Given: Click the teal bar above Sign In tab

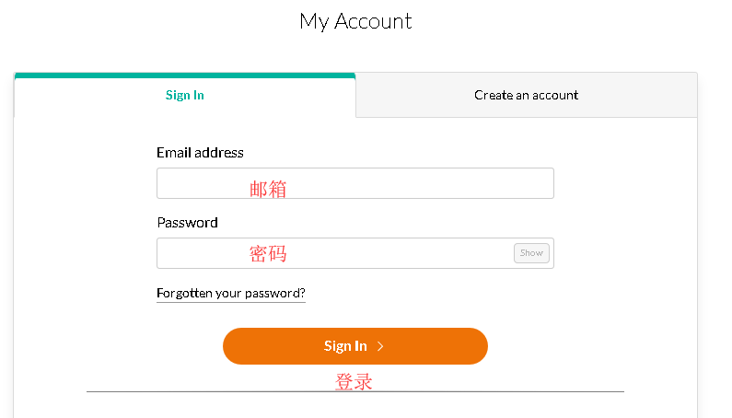Looking at the screenshot, I should click(184, 75).
